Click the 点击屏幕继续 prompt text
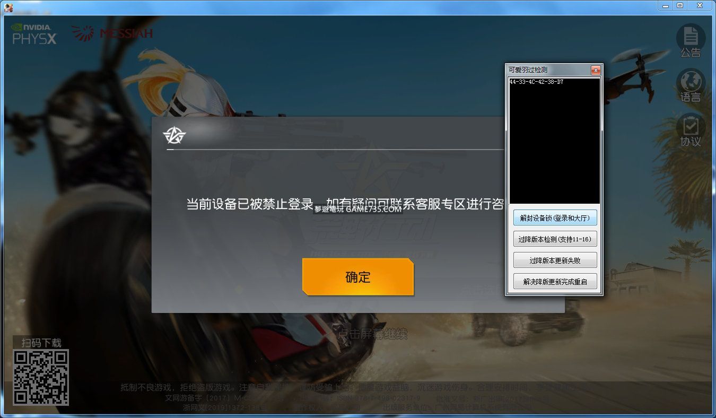 point(373,334)
